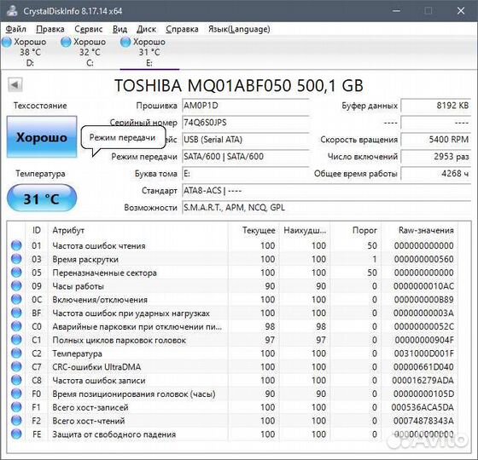
Task: Select row Частота ошибок чтения
Action: pos(233,245)
